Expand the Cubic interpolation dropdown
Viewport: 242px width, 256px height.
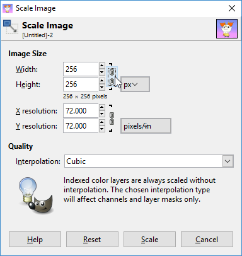click(x=228, y=161)
